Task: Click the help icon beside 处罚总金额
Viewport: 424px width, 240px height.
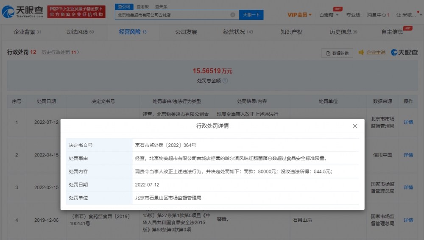Action: point(225,81)
